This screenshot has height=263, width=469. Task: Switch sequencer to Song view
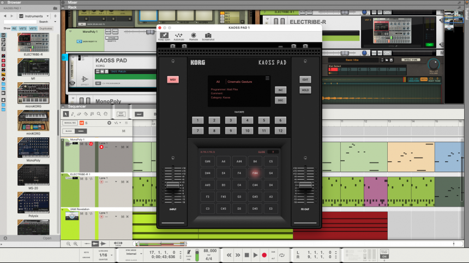pyautogui.click(x=81, y=131)
